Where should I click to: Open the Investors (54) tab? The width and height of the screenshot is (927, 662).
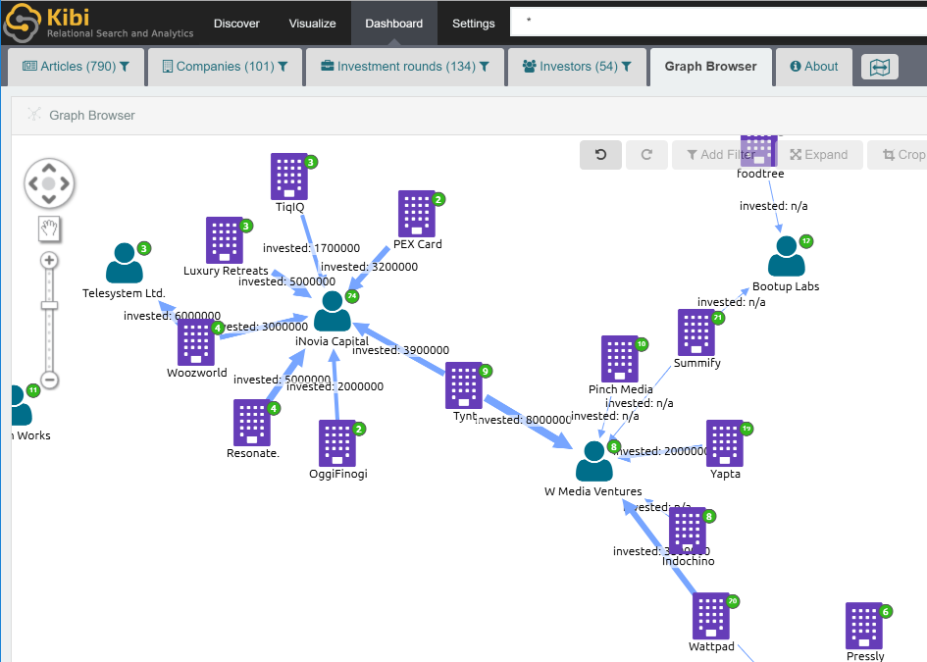(x=577, y=67)
